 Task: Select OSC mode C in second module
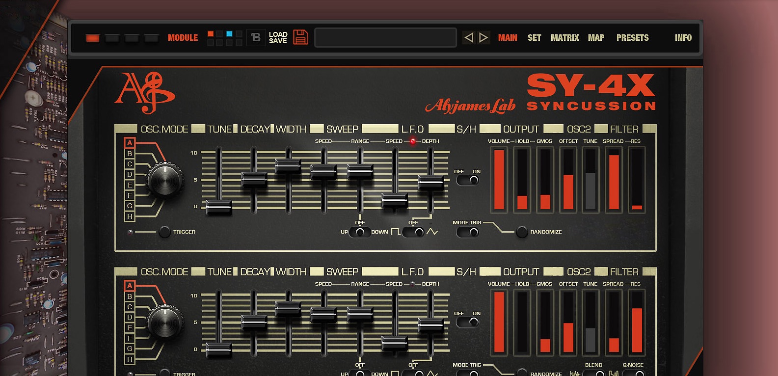point(130,307)
